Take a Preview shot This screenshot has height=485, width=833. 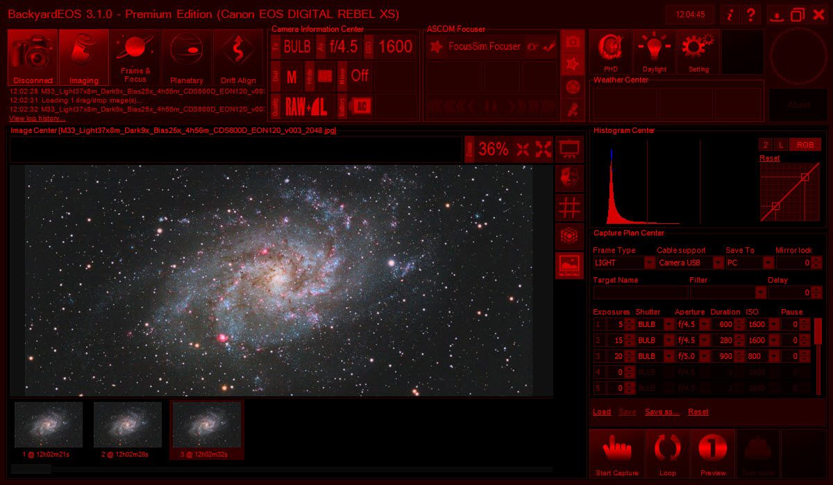tap(712, 453)
